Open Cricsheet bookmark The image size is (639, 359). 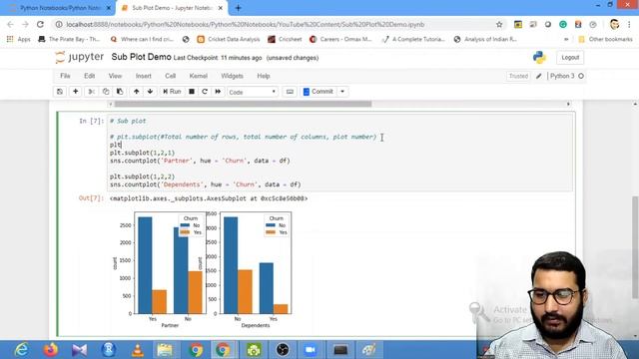point(285,39)
